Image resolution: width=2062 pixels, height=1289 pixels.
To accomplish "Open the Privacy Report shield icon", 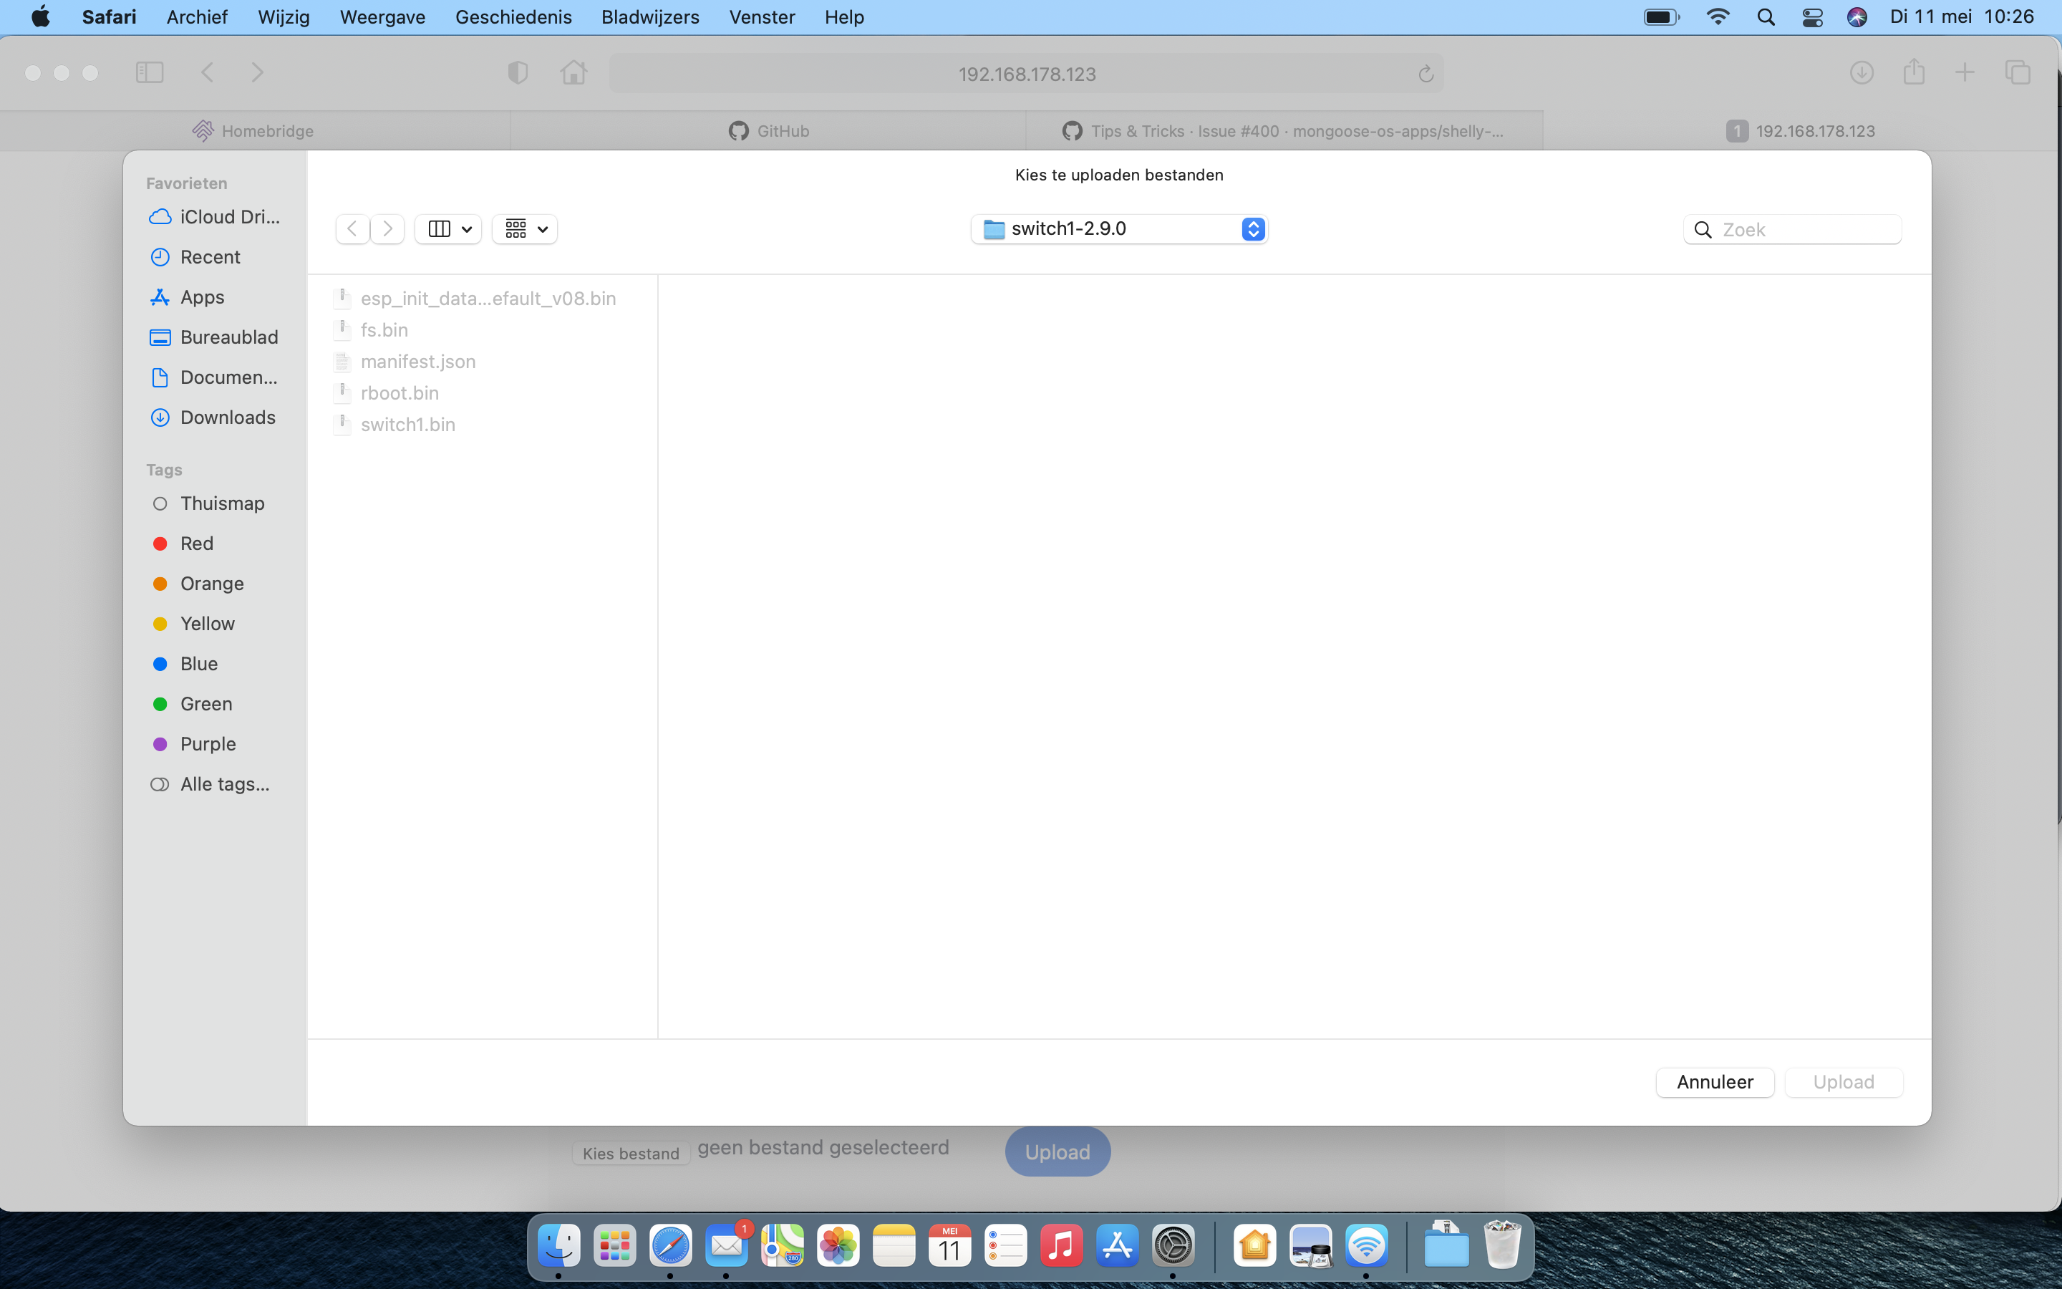I will click(x=518, y=72).
